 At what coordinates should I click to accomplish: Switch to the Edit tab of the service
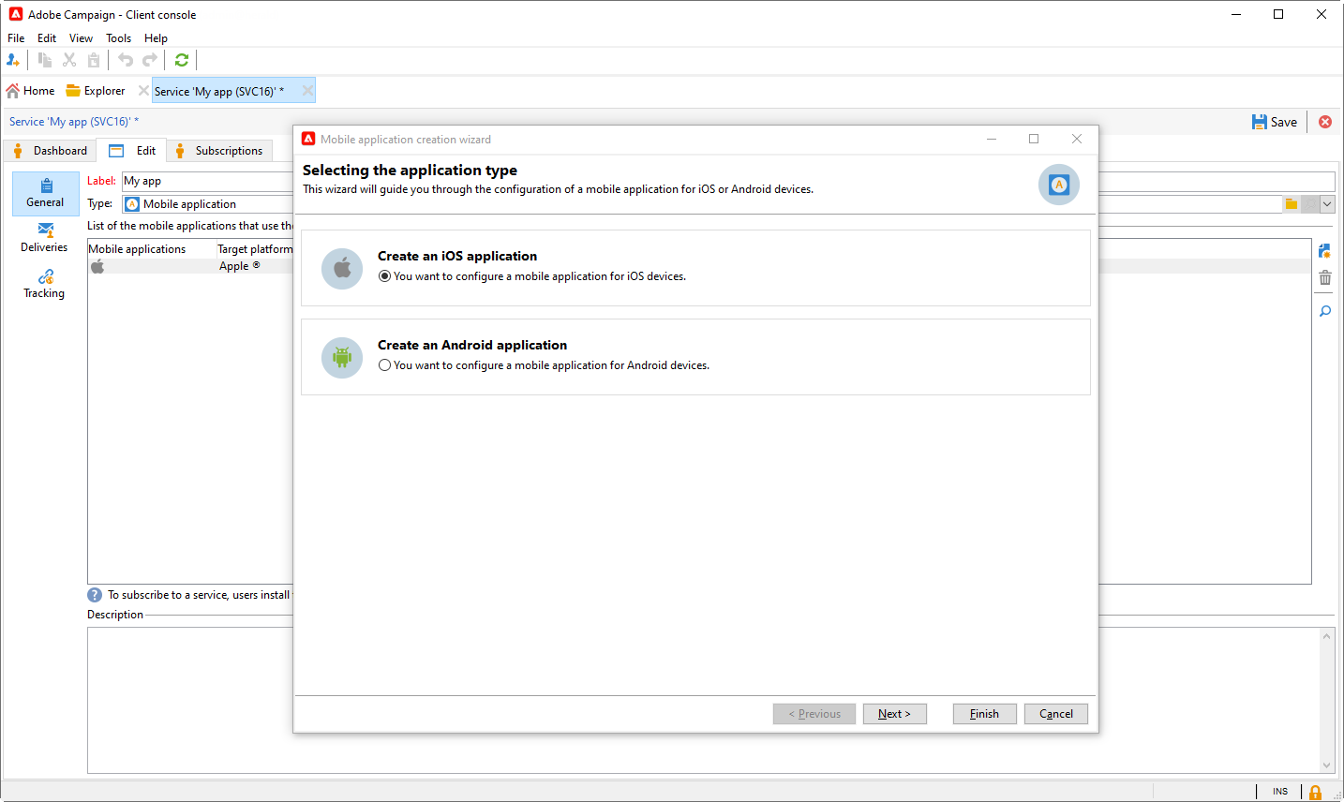132,151
